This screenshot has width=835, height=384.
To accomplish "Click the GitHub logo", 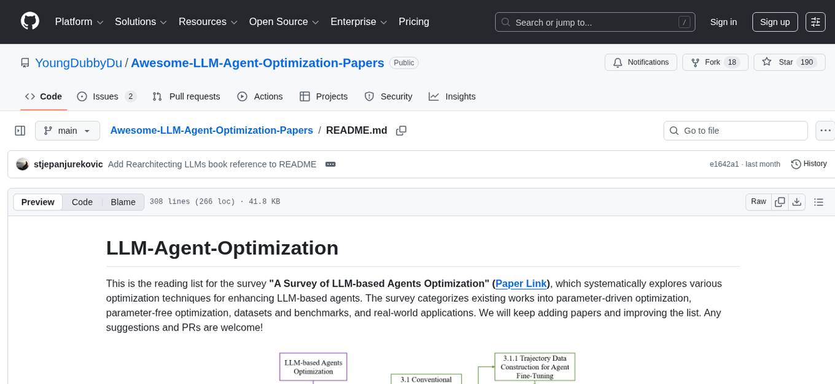I will [29, 21].
